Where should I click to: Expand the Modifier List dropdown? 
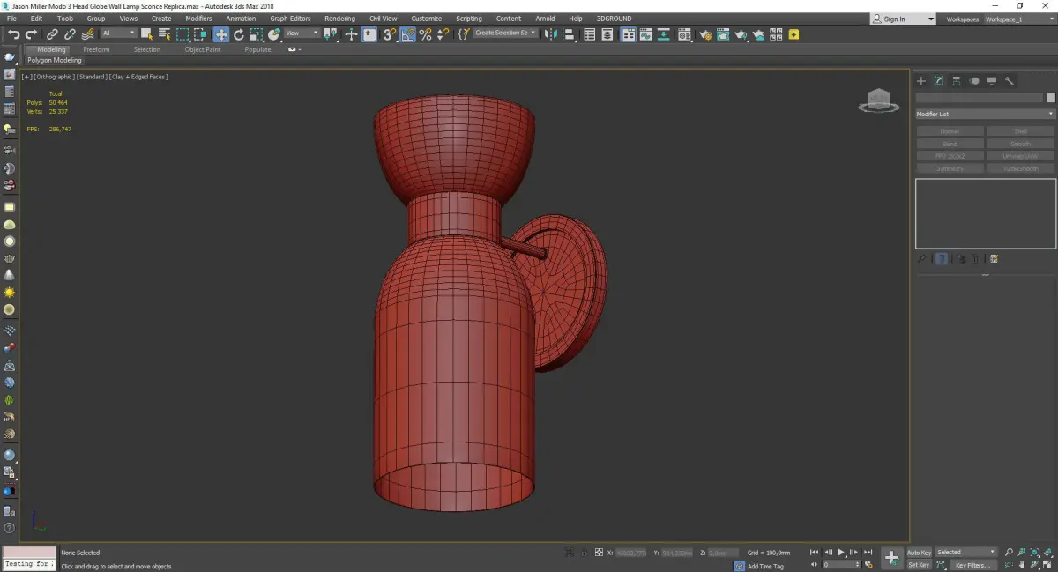click(x=985, y=114)
